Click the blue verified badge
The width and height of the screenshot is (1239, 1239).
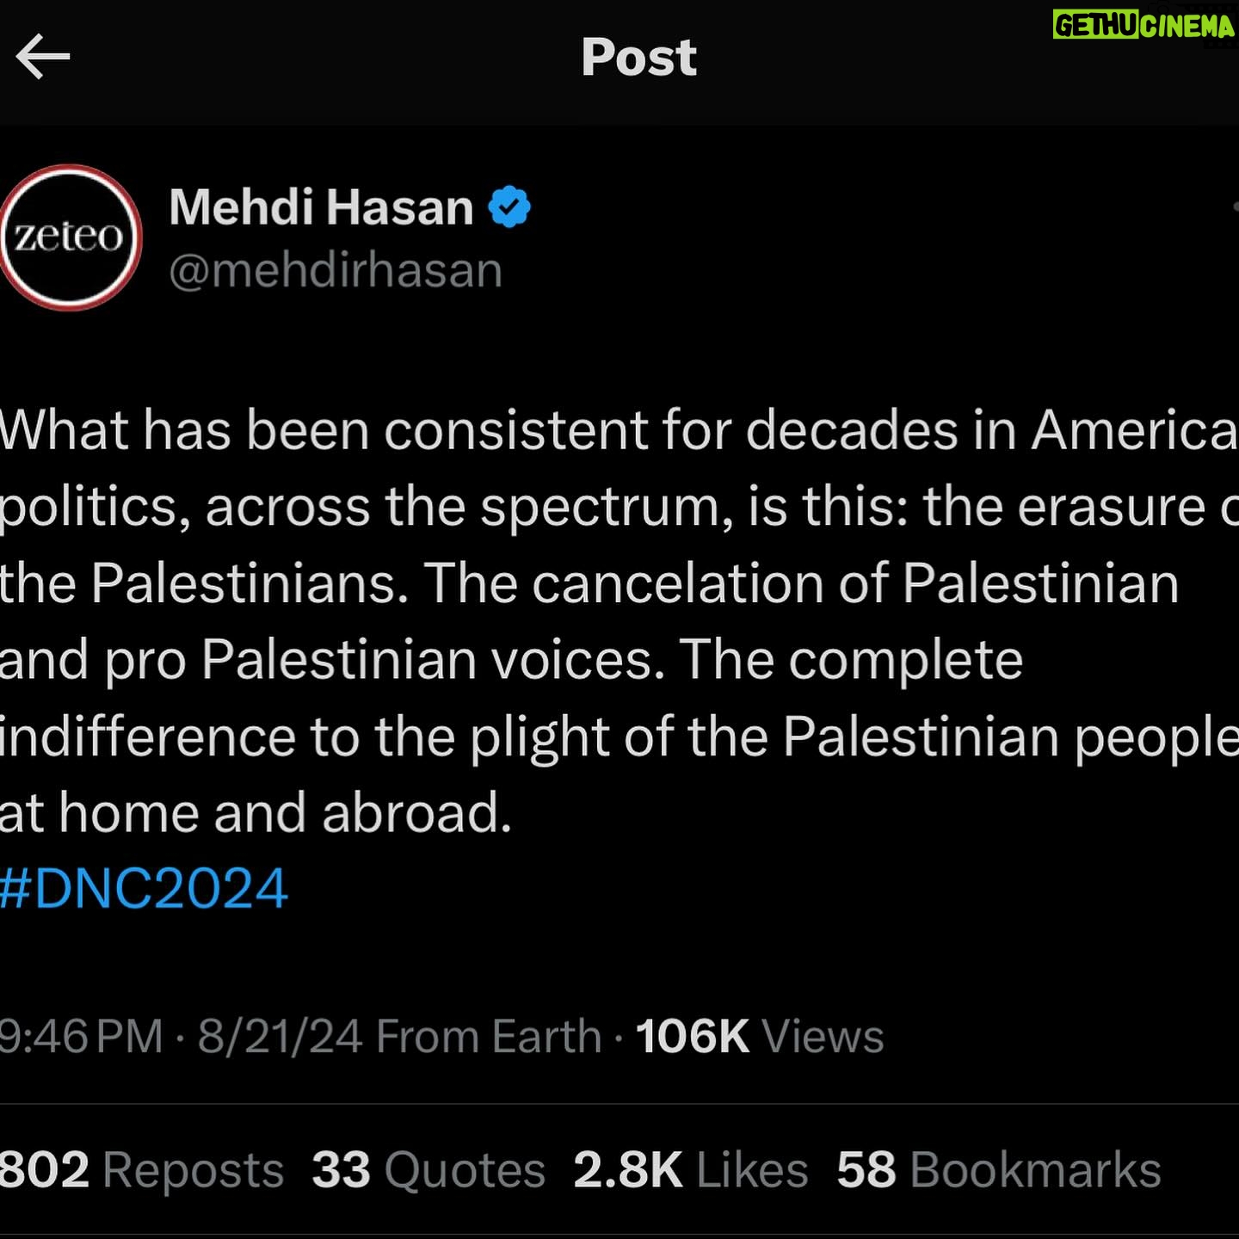509,207
